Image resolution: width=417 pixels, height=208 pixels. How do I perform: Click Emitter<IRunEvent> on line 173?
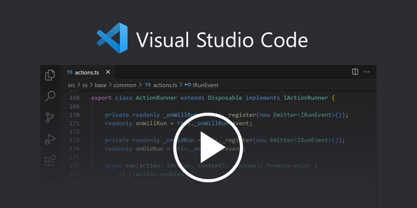(x=300, y=140)
